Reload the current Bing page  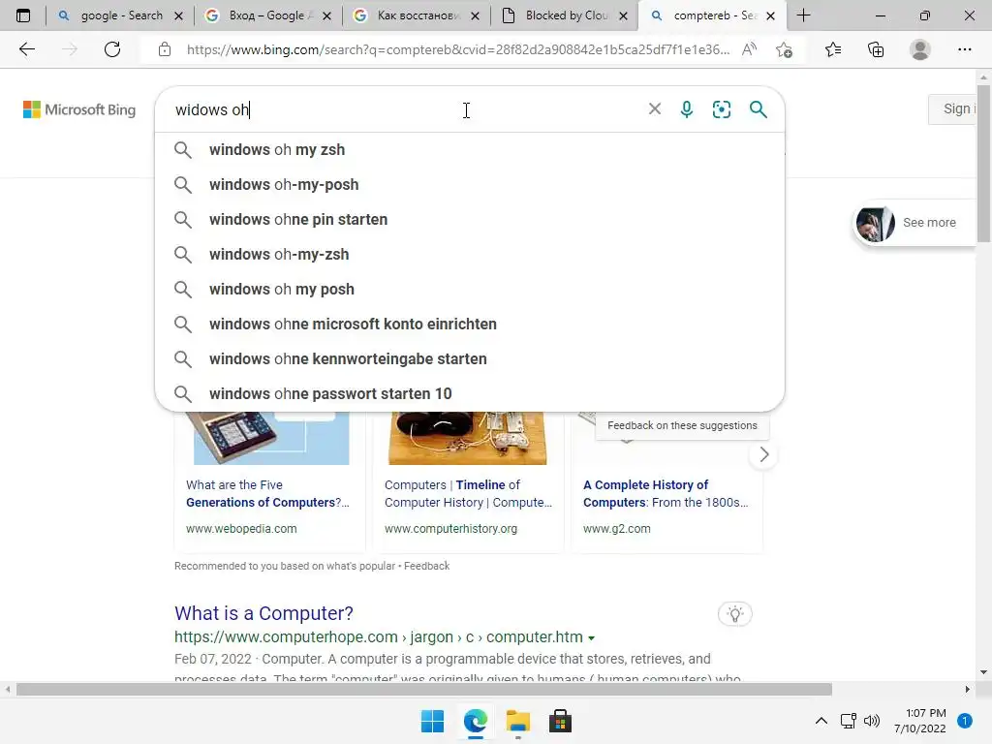point(112,49)
